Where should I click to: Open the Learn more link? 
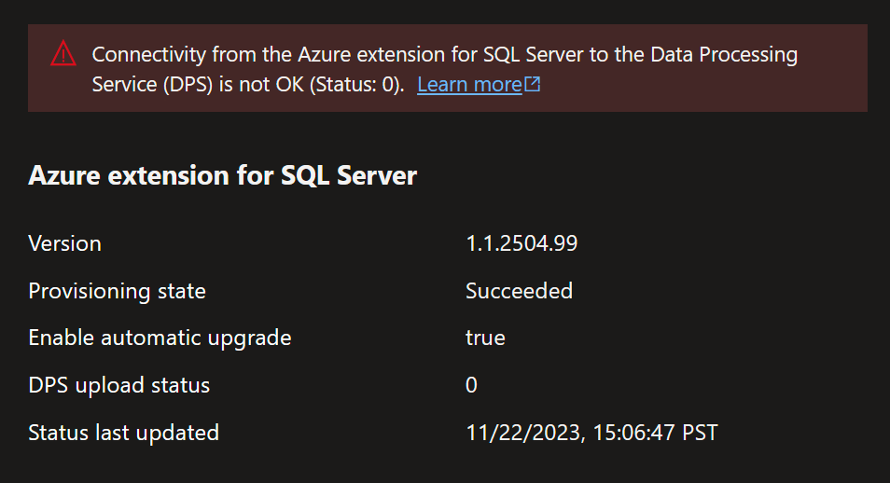click(469, 85)
